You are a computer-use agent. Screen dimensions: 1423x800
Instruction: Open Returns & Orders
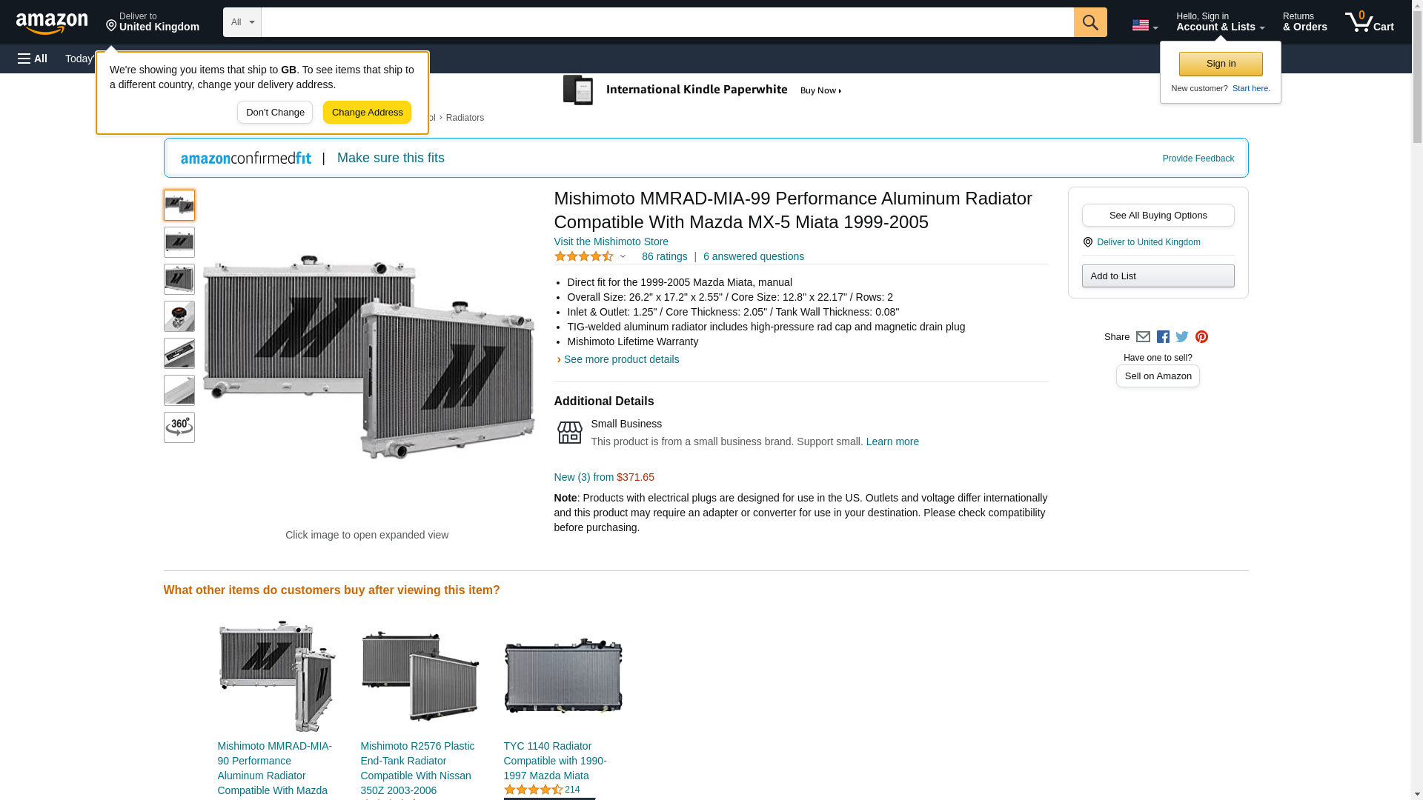point(1304,22)
